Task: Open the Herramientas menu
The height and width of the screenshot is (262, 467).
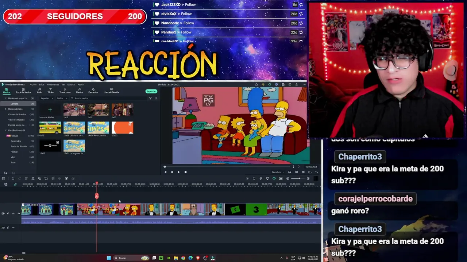Action: click(x=53, y=84)
